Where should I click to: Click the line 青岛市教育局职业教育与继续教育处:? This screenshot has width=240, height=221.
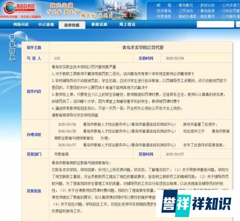(81, 163)
